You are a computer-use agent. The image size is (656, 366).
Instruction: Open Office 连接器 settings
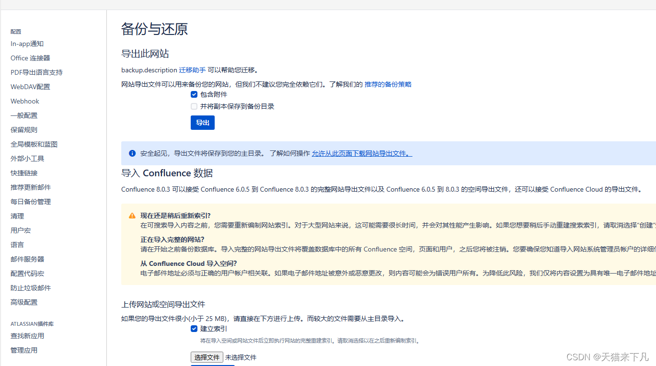[x=30, y=58]
